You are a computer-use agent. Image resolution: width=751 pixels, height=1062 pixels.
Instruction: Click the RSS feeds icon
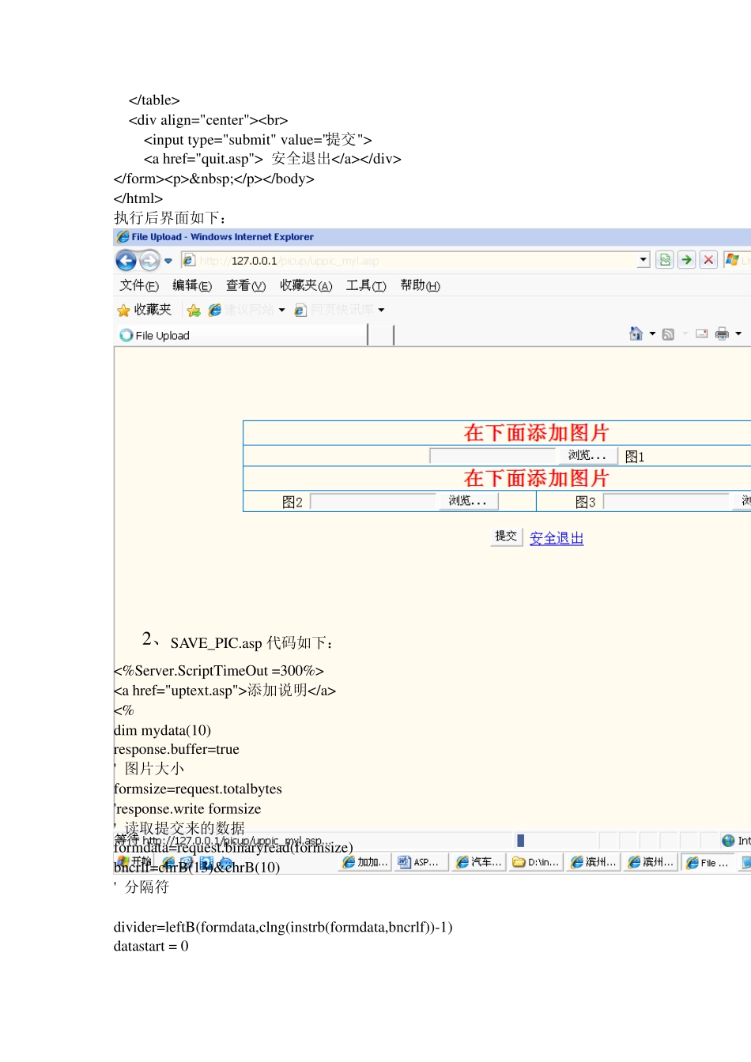(668, 334)
